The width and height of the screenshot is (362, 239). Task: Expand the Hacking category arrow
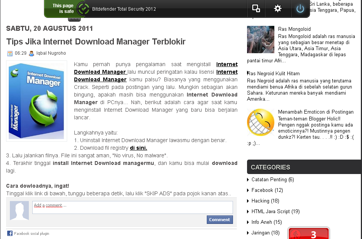(248, 201)
